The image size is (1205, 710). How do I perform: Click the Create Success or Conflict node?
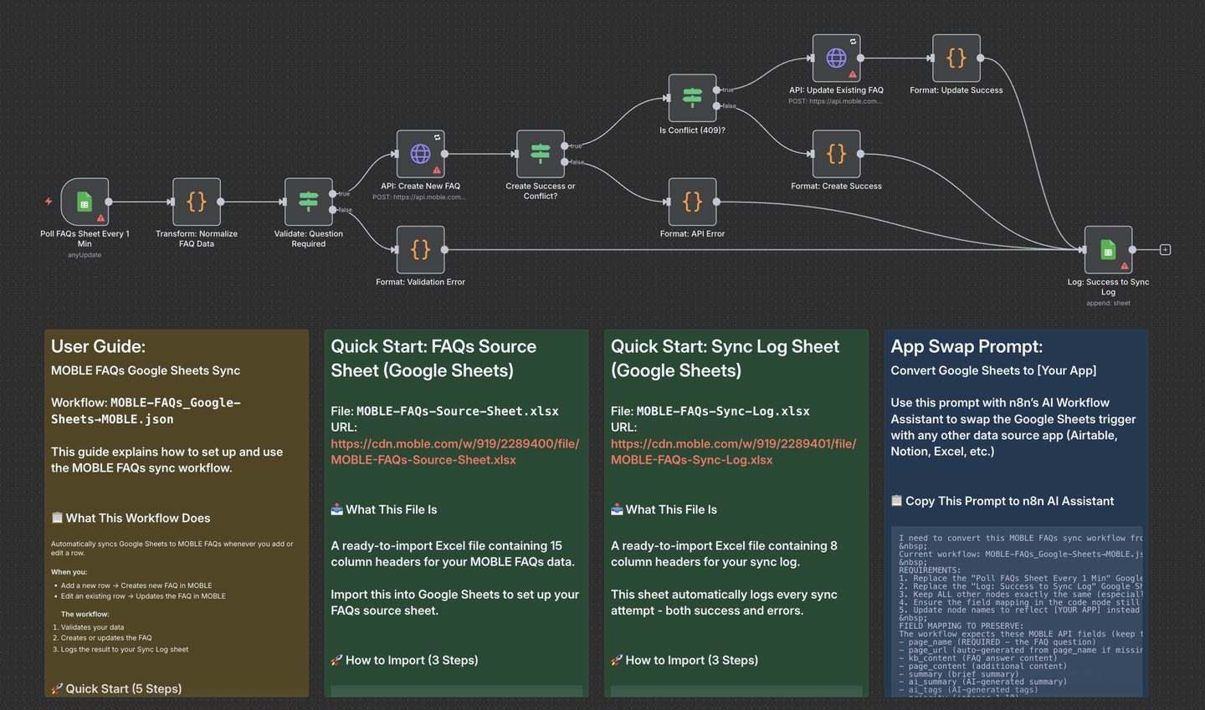(x=540, y=154)
